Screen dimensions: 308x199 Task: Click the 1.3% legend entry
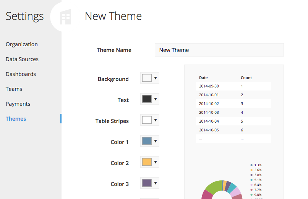(x=256, y=165)
